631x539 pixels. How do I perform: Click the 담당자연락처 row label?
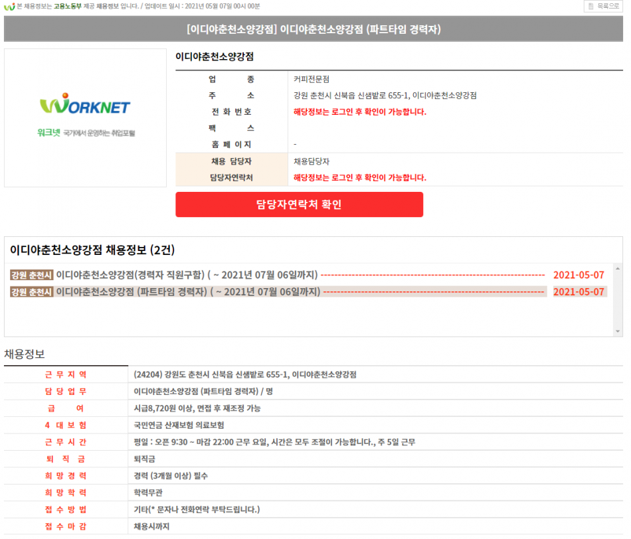click(x=231, y=178)
